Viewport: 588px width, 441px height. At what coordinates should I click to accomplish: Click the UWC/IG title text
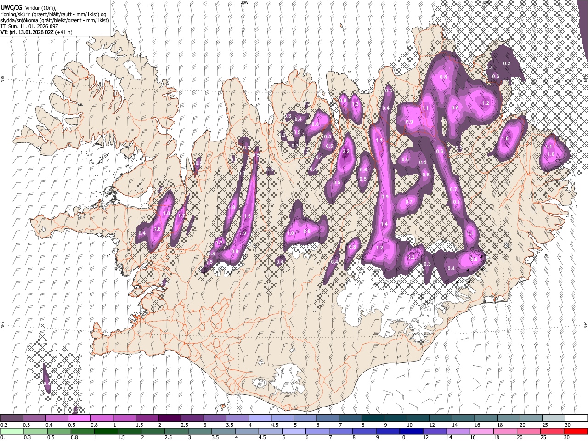click(x=11, y=8)
